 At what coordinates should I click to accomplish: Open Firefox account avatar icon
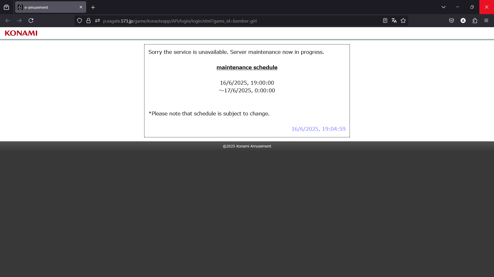(x=463, y=21)
